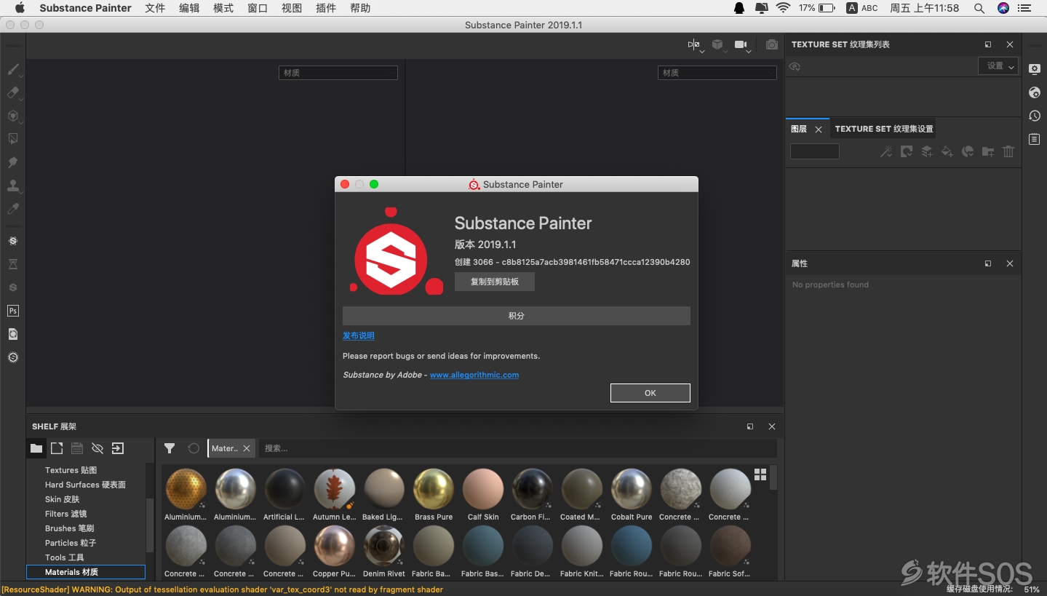Open Spotlight search in macOS menu bar
The height and width of the screenshot is (596, 1047).
[979, 8]
